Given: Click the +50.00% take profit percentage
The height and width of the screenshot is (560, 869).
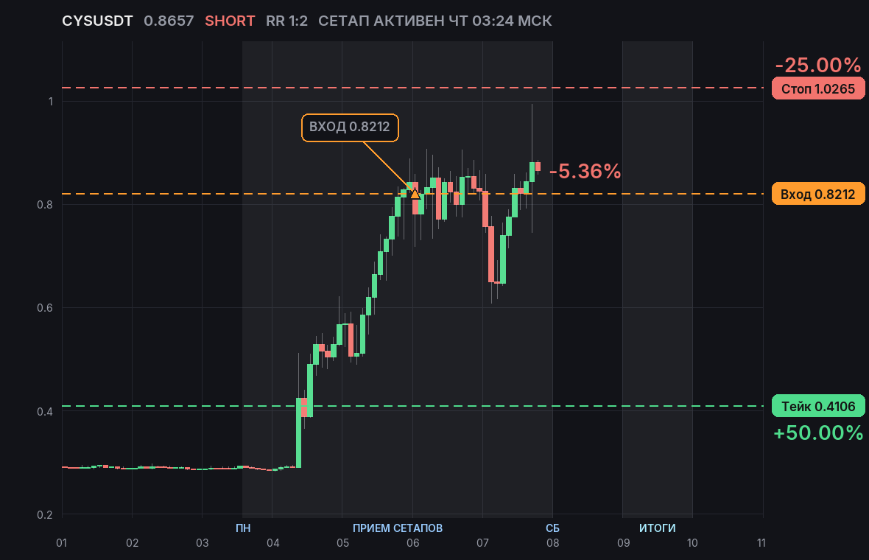Looking at the screenshot, I should coord(818,433).
